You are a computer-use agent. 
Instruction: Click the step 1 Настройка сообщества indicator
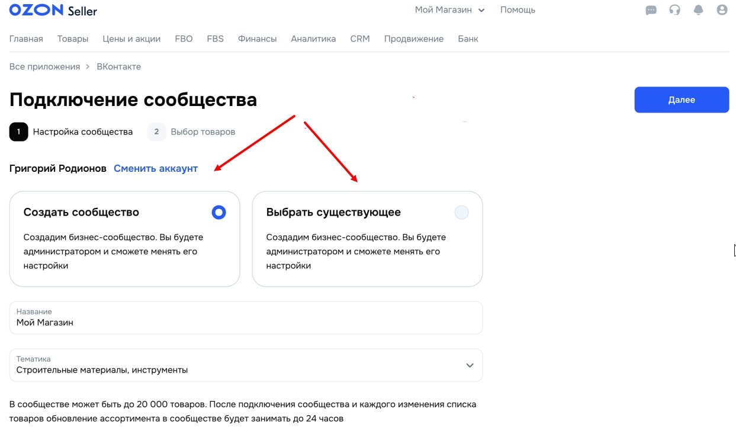click(18, 131)
